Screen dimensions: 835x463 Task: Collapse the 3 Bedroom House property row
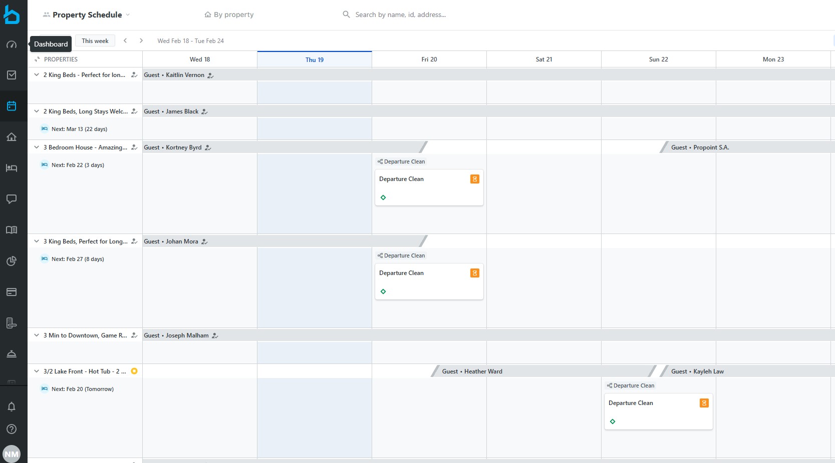click(x=37, y=147)
